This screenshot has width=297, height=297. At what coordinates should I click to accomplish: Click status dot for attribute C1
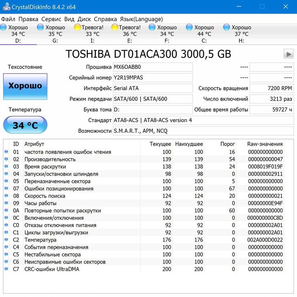coord(6,232)
